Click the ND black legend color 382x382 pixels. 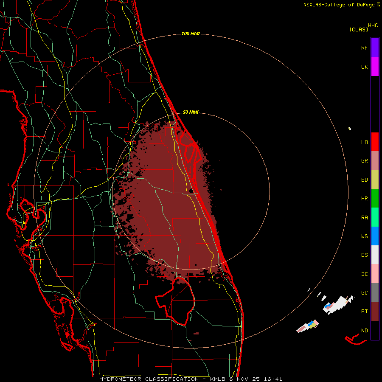(x=375, y=330)
